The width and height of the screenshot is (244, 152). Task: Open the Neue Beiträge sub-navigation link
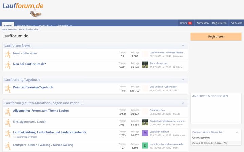coord(9,29)
